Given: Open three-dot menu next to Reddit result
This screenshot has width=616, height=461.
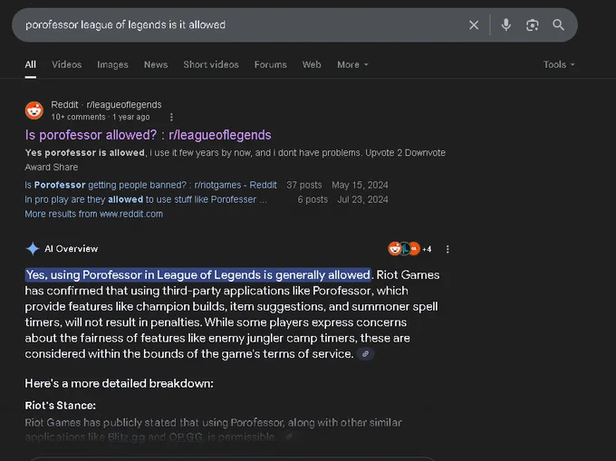Looking at the screenshot, I should pos(171,117).
